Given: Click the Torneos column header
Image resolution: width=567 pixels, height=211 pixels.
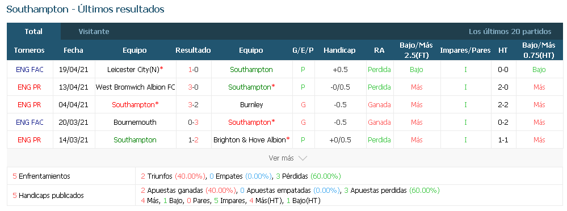Looking at the screenshot, I should point(30,50).
